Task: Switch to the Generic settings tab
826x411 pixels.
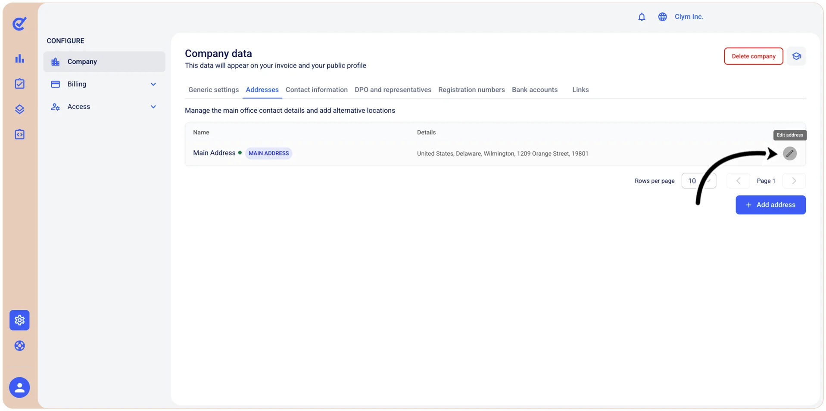Action: click(213, 90)
